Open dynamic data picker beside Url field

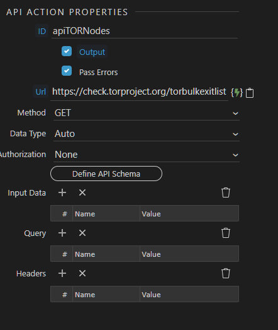236,92
